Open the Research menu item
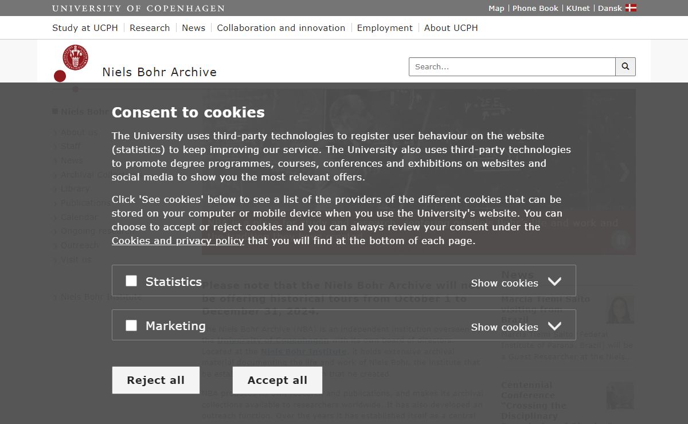 click(x=150, y=28)
